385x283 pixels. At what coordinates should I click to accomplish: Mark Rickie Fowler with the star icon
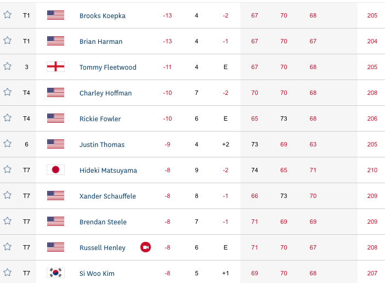tap(7, 118)
